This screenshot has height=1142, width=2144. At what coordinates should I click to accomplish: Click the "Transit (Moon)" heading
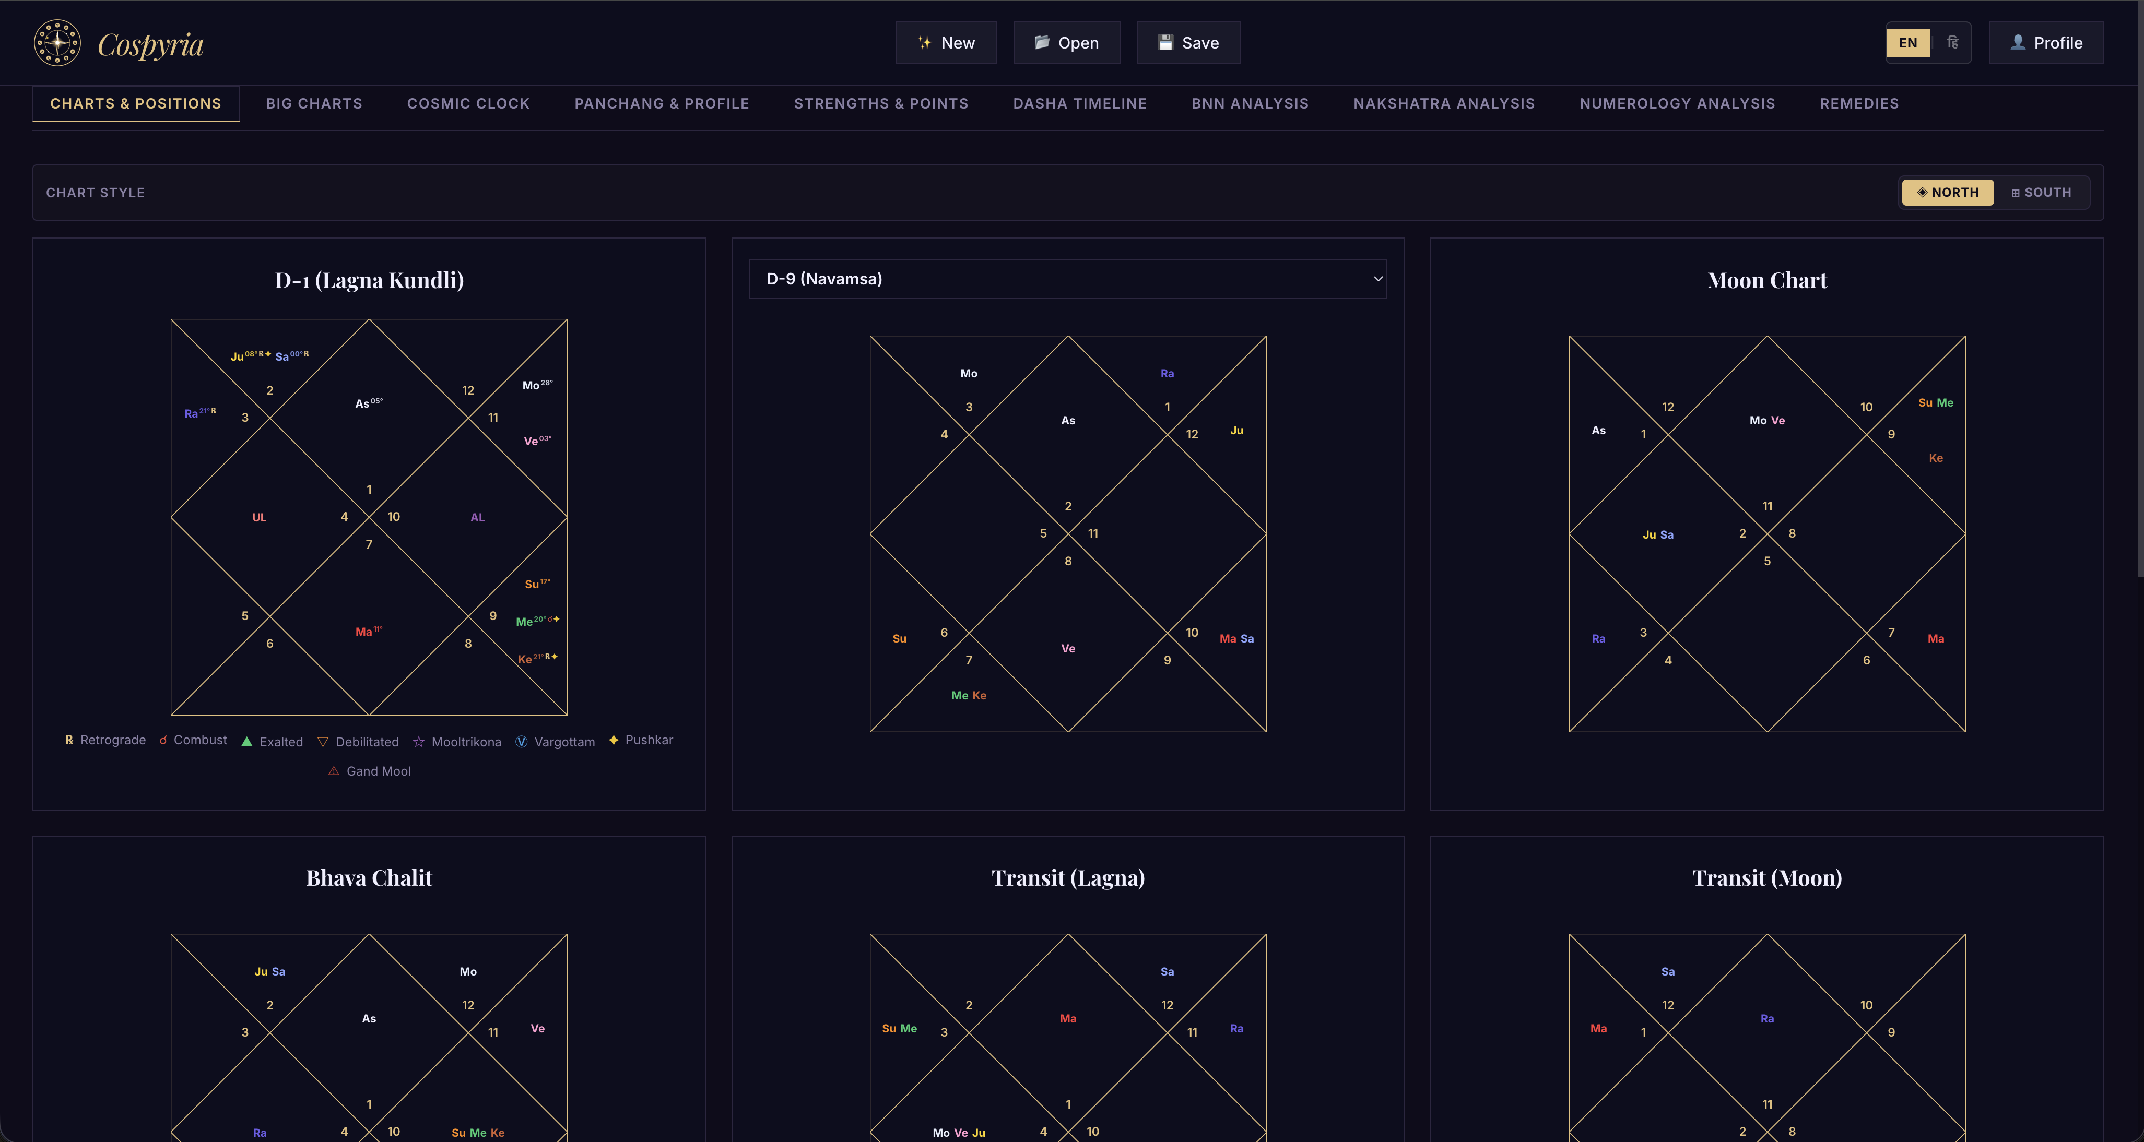click(1767, 878)
